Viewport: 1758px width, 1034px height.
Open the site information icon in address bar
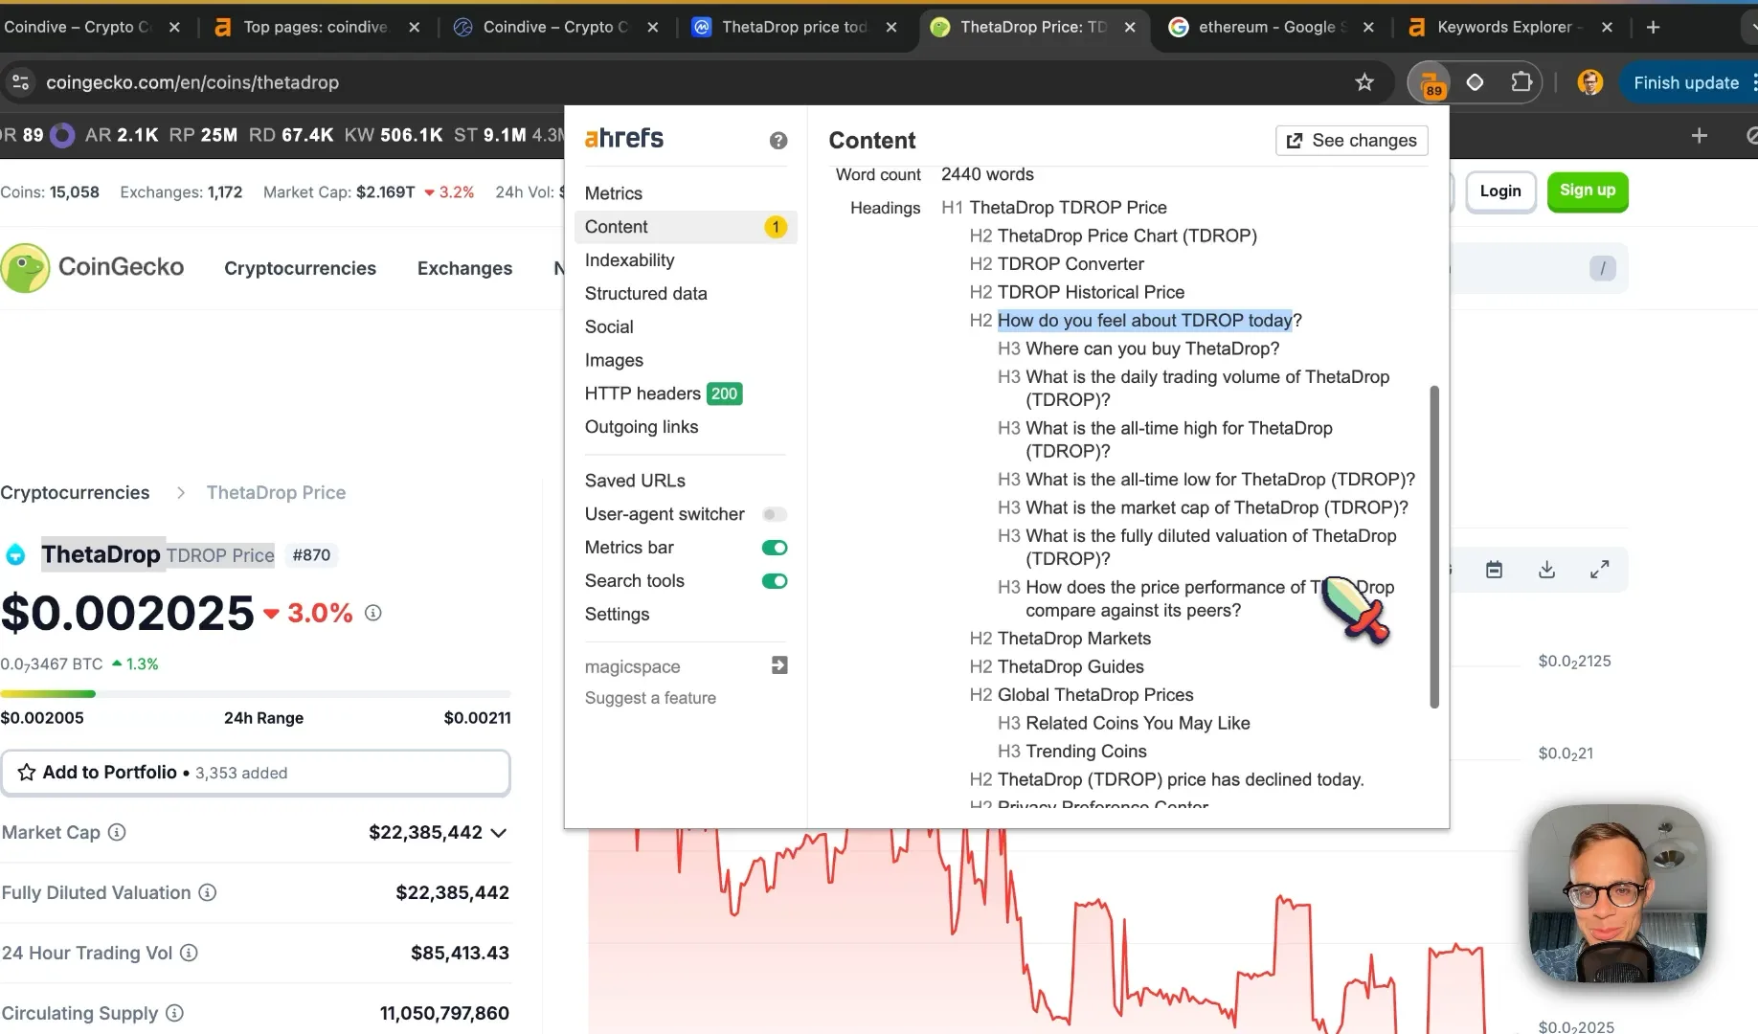pos(21,82)
